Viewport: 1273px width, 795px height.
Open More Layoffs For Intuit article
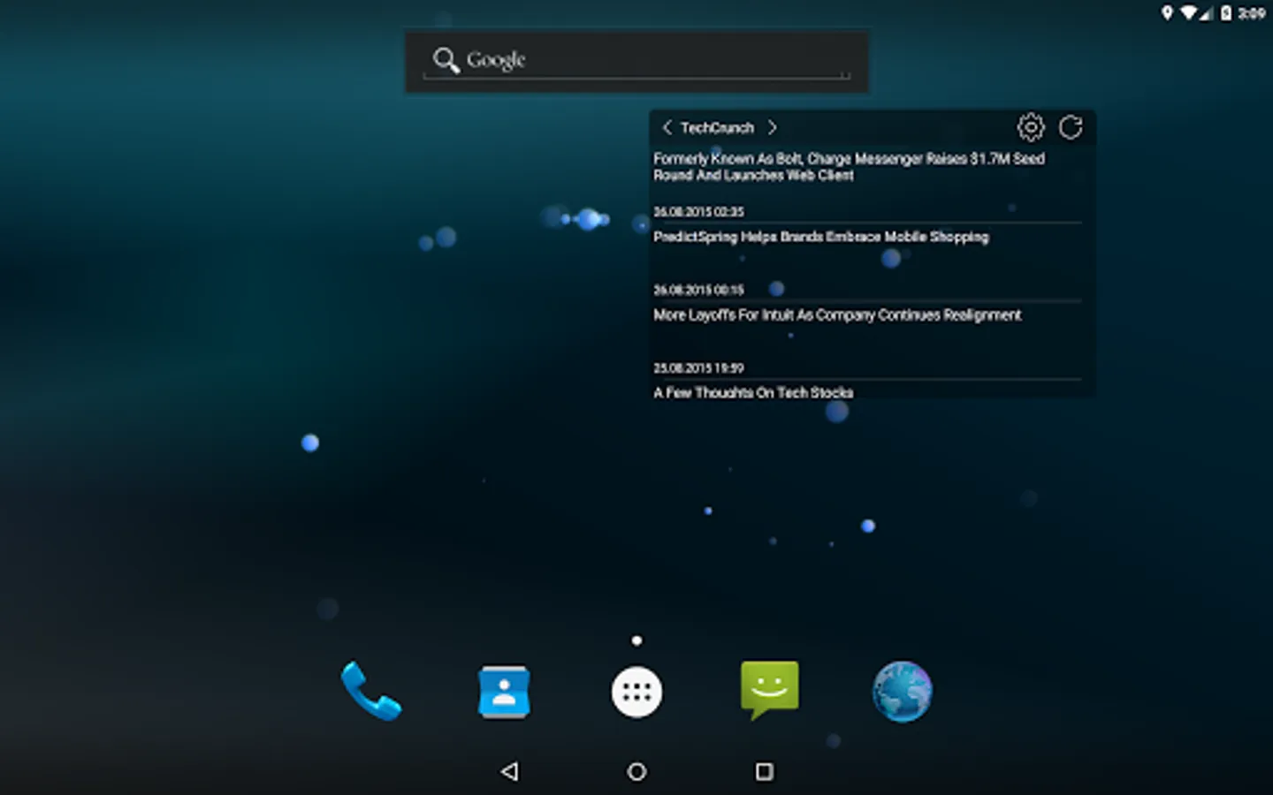click(837, 314)
